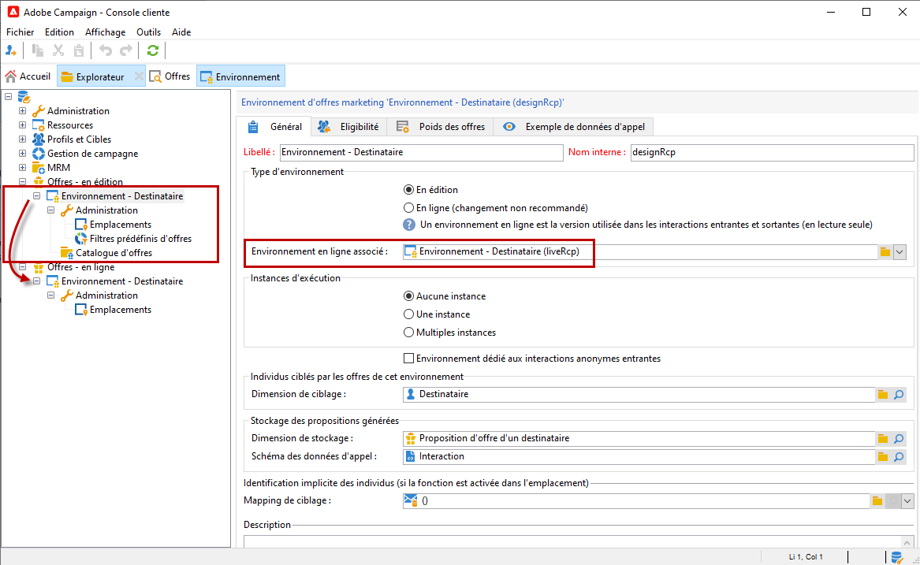The height and width of the screenshot is (565, 920).
Task: Click the Catalogue d'offres folder icon
Action: click(x=67, y=253)
